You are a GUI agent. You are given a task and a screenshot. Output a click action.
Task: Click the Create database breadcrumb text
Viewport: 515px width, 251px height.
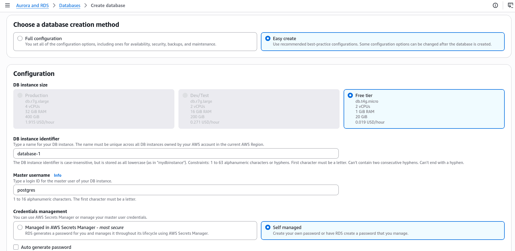coord(108,5)
